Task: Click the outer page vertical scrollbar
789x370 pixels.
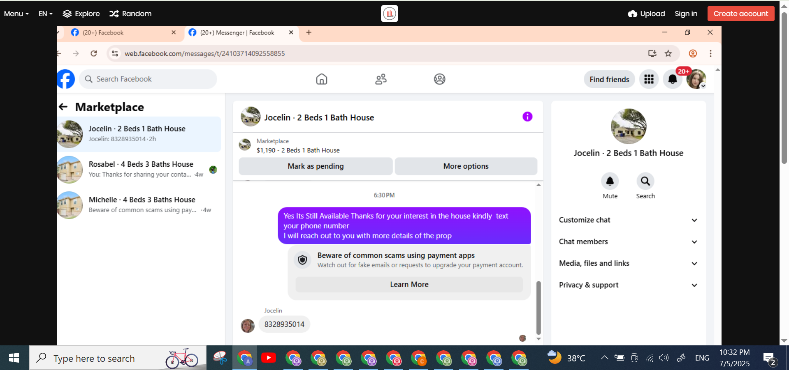Action: coord(784,88)
